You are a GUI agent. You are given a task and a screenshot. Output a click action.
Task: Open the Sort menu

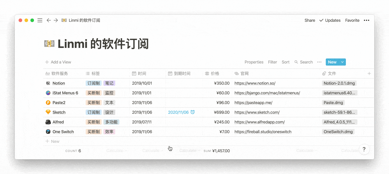(x=286, y=62)
